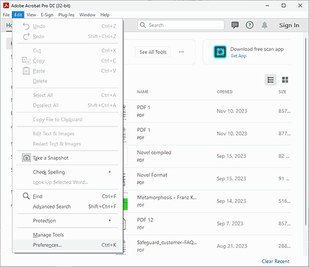Close the open Edit menu
The image size is (309, 267).
[18, 15]
